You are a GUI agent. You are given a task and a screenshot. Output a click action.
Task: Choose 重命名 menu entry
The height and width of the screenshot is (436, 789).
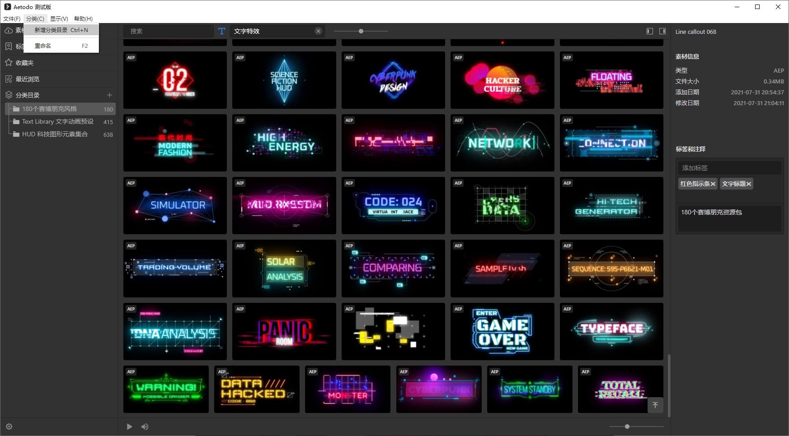tap(61, 46)
